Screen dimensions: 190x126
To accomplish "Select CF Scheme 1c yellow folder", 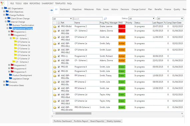I will click(16, 48).
